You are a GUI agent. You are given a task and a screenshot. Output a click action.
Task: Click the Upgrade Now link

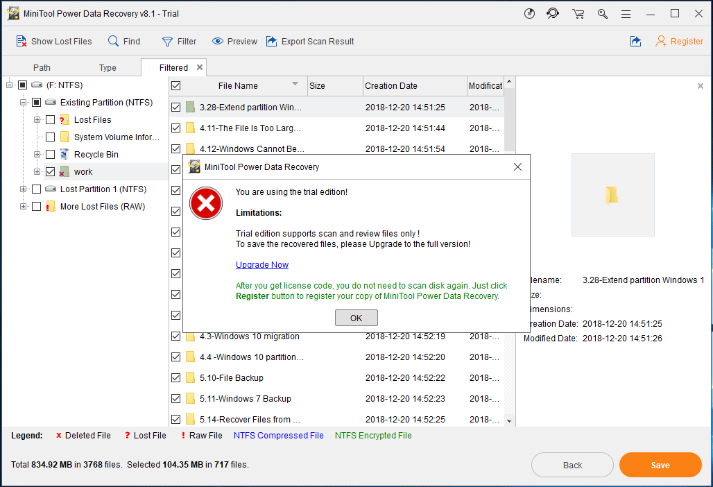click(x=261, y=264)
